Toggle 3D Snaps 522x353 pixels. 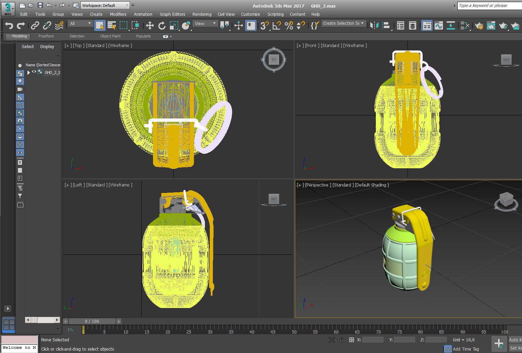(264, 25)
